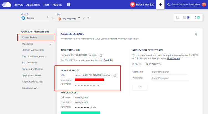Edit the app name pencil icon
Screen dimensions: 208x114
pyautogui.click(x=83, y=18)
